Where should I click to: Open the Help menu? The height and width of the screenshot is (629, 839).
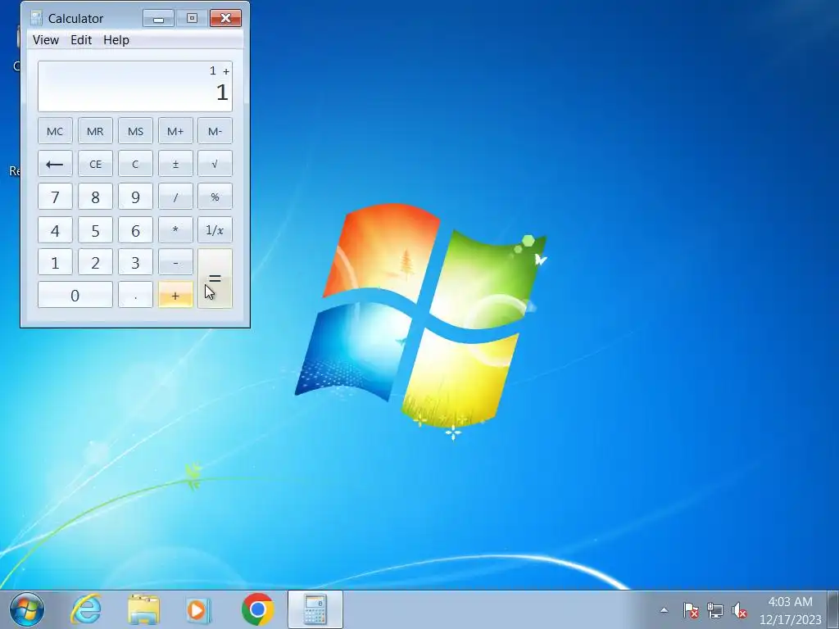[x=116, y=40]
